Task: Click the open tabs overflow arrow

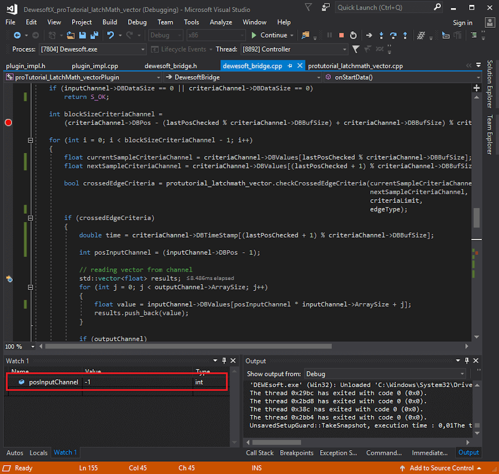Action: click(x=479, y=65)
